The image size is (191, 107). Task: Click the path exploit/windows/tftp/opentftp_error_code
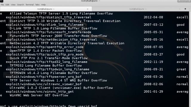click(x=44, y=47)
